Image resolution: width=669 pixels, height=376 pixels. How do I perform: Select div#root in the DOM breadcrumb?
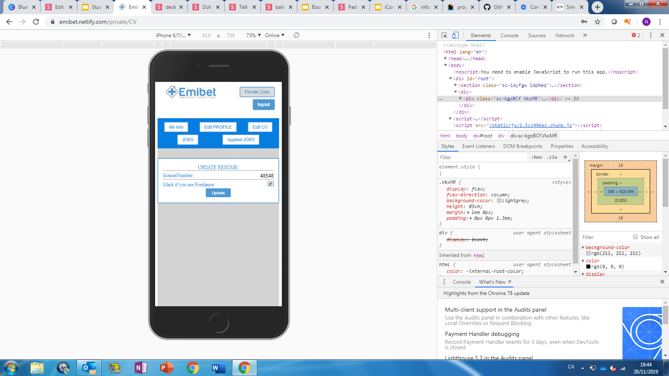coord(483,136)
